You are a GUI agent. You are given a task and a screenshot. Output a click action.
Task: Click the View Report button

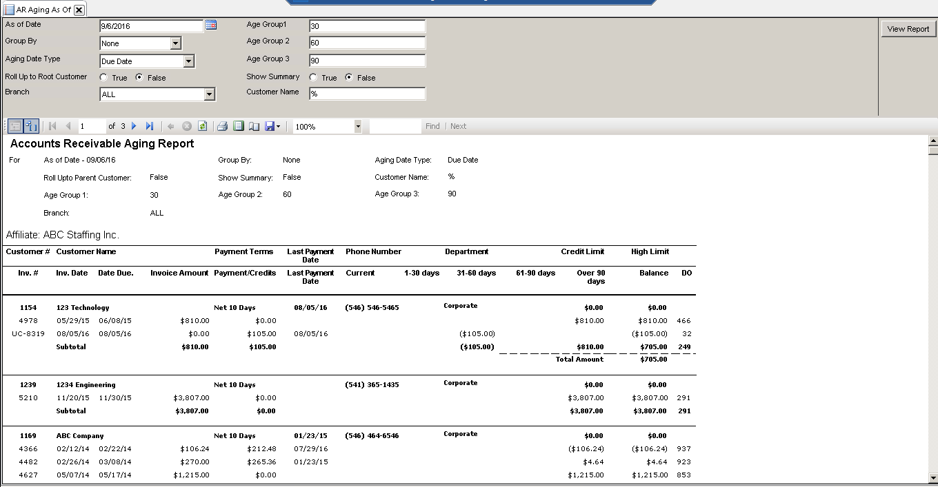click(908, 29)
